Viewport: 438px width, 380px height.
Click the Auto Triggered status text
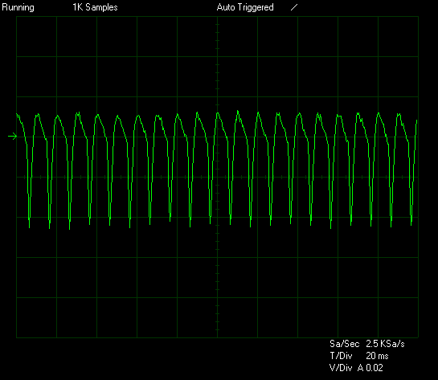pos(245,7)
